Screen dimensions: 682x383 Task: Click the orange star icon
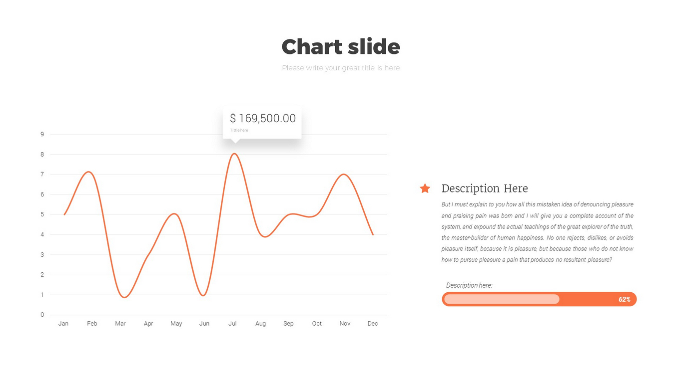pyautogui.click(x=425, y=188)
